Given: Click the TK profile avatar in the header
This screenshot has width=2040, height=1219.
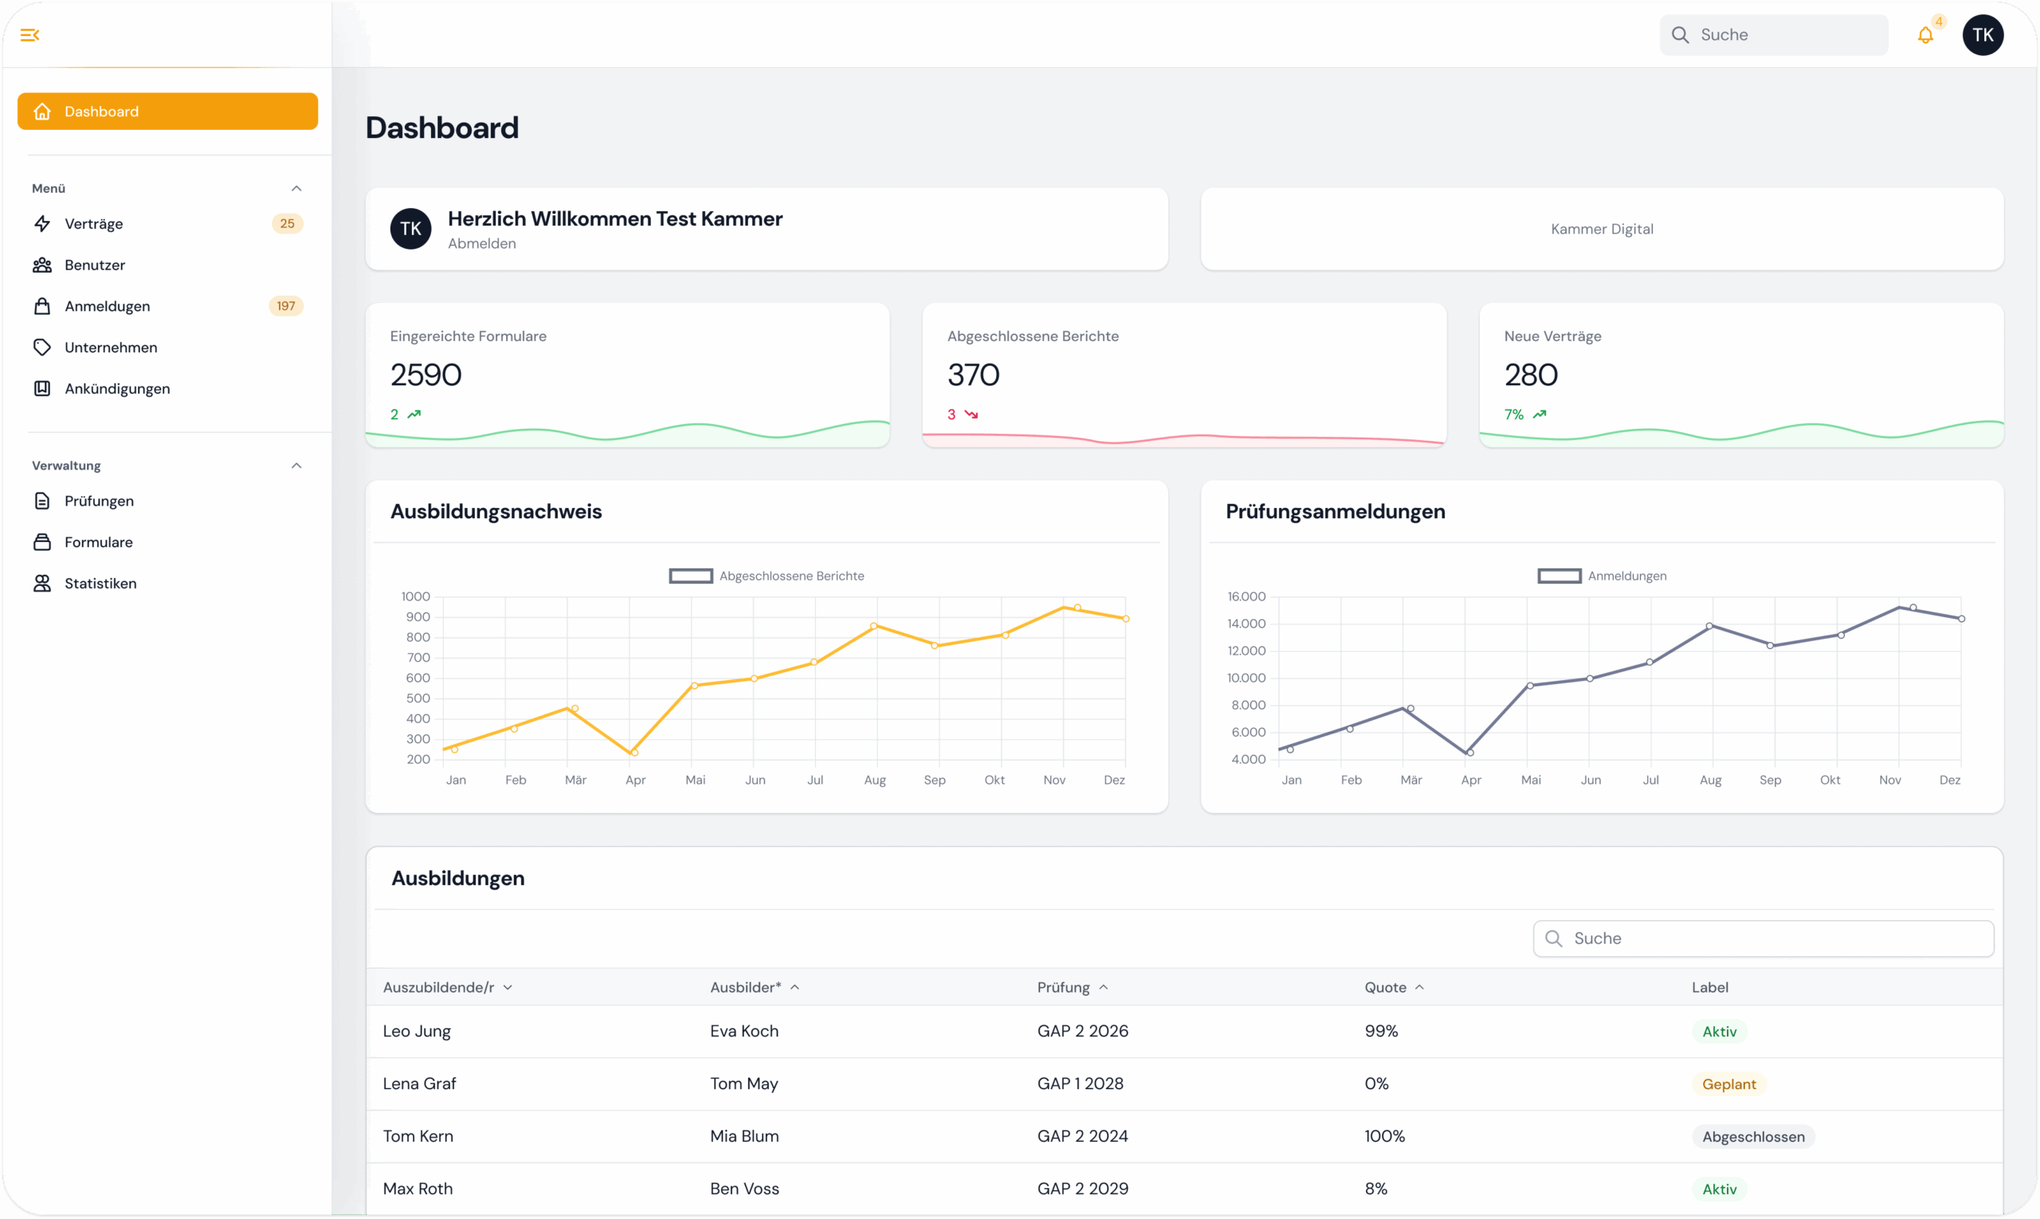Looking at the screenshot, I should point(1983,35).
